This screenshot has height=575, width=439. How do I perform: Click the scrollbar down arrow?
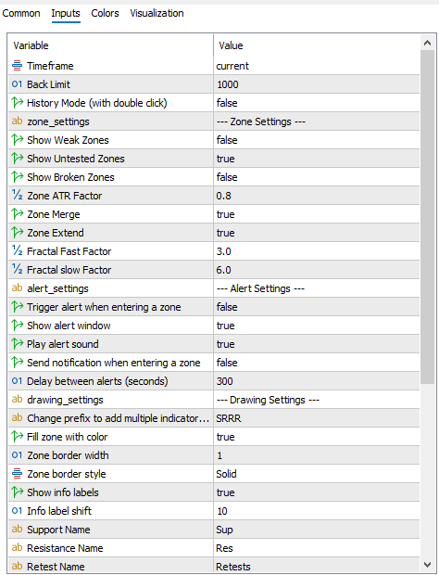point(427,565)
